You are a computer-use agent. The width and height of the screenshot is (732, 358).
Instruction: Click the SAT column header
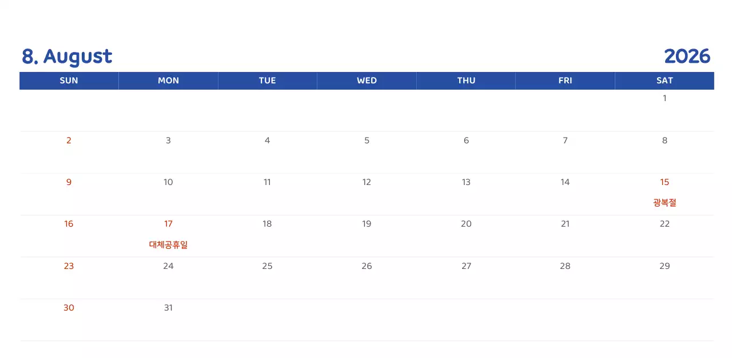pyautogui.click(x=665, y=81)
